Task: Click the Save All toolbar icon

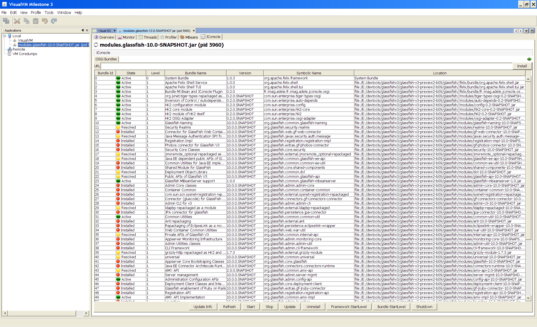Action: [6, 21]
